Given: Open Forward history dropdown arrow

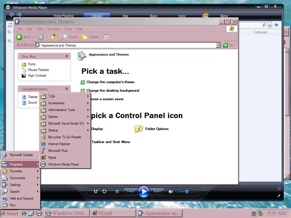Looking at the screenshot, I should pyautogui.click(x=47, y=37).
